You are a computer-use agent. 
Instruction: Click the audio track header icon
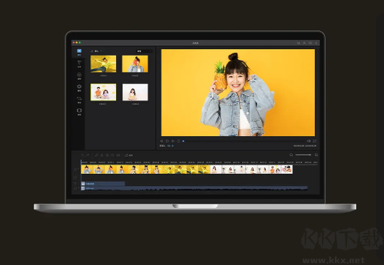(x=76, y=189)
